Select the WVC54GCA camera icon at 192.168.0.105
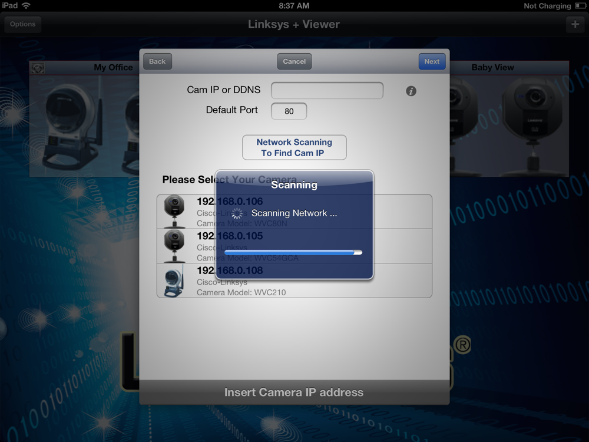 click(174, 246)
